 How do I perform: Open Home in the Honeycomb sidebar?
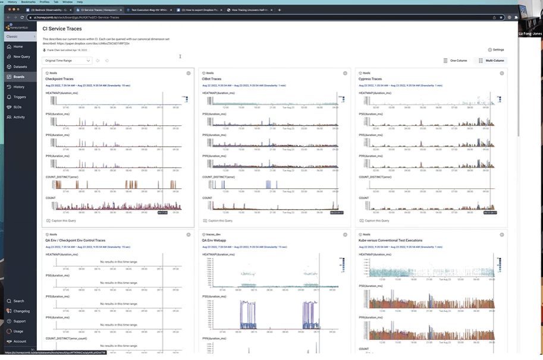(18, 46)
